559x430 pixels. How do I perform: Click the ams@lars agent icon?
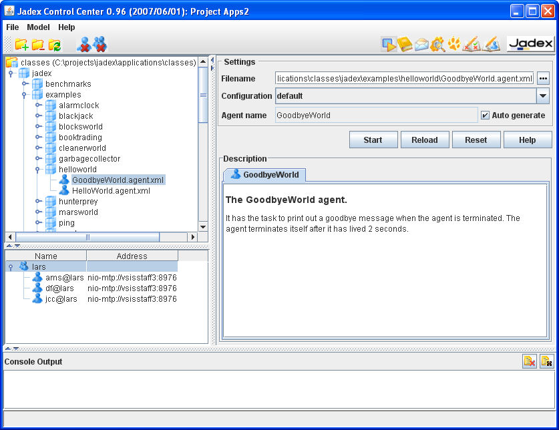tap(37, 277)
